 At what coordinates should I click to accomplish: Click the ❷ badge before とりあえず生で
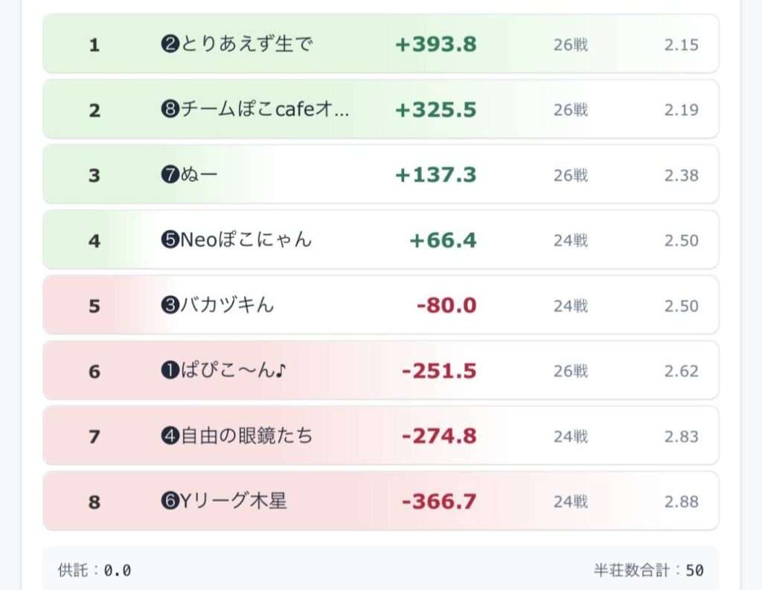click(170, 45)
